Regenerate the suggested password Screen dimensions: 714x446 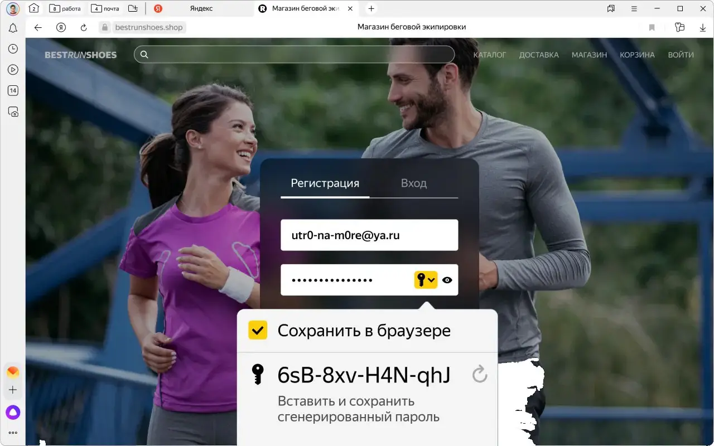coord(480,375)
